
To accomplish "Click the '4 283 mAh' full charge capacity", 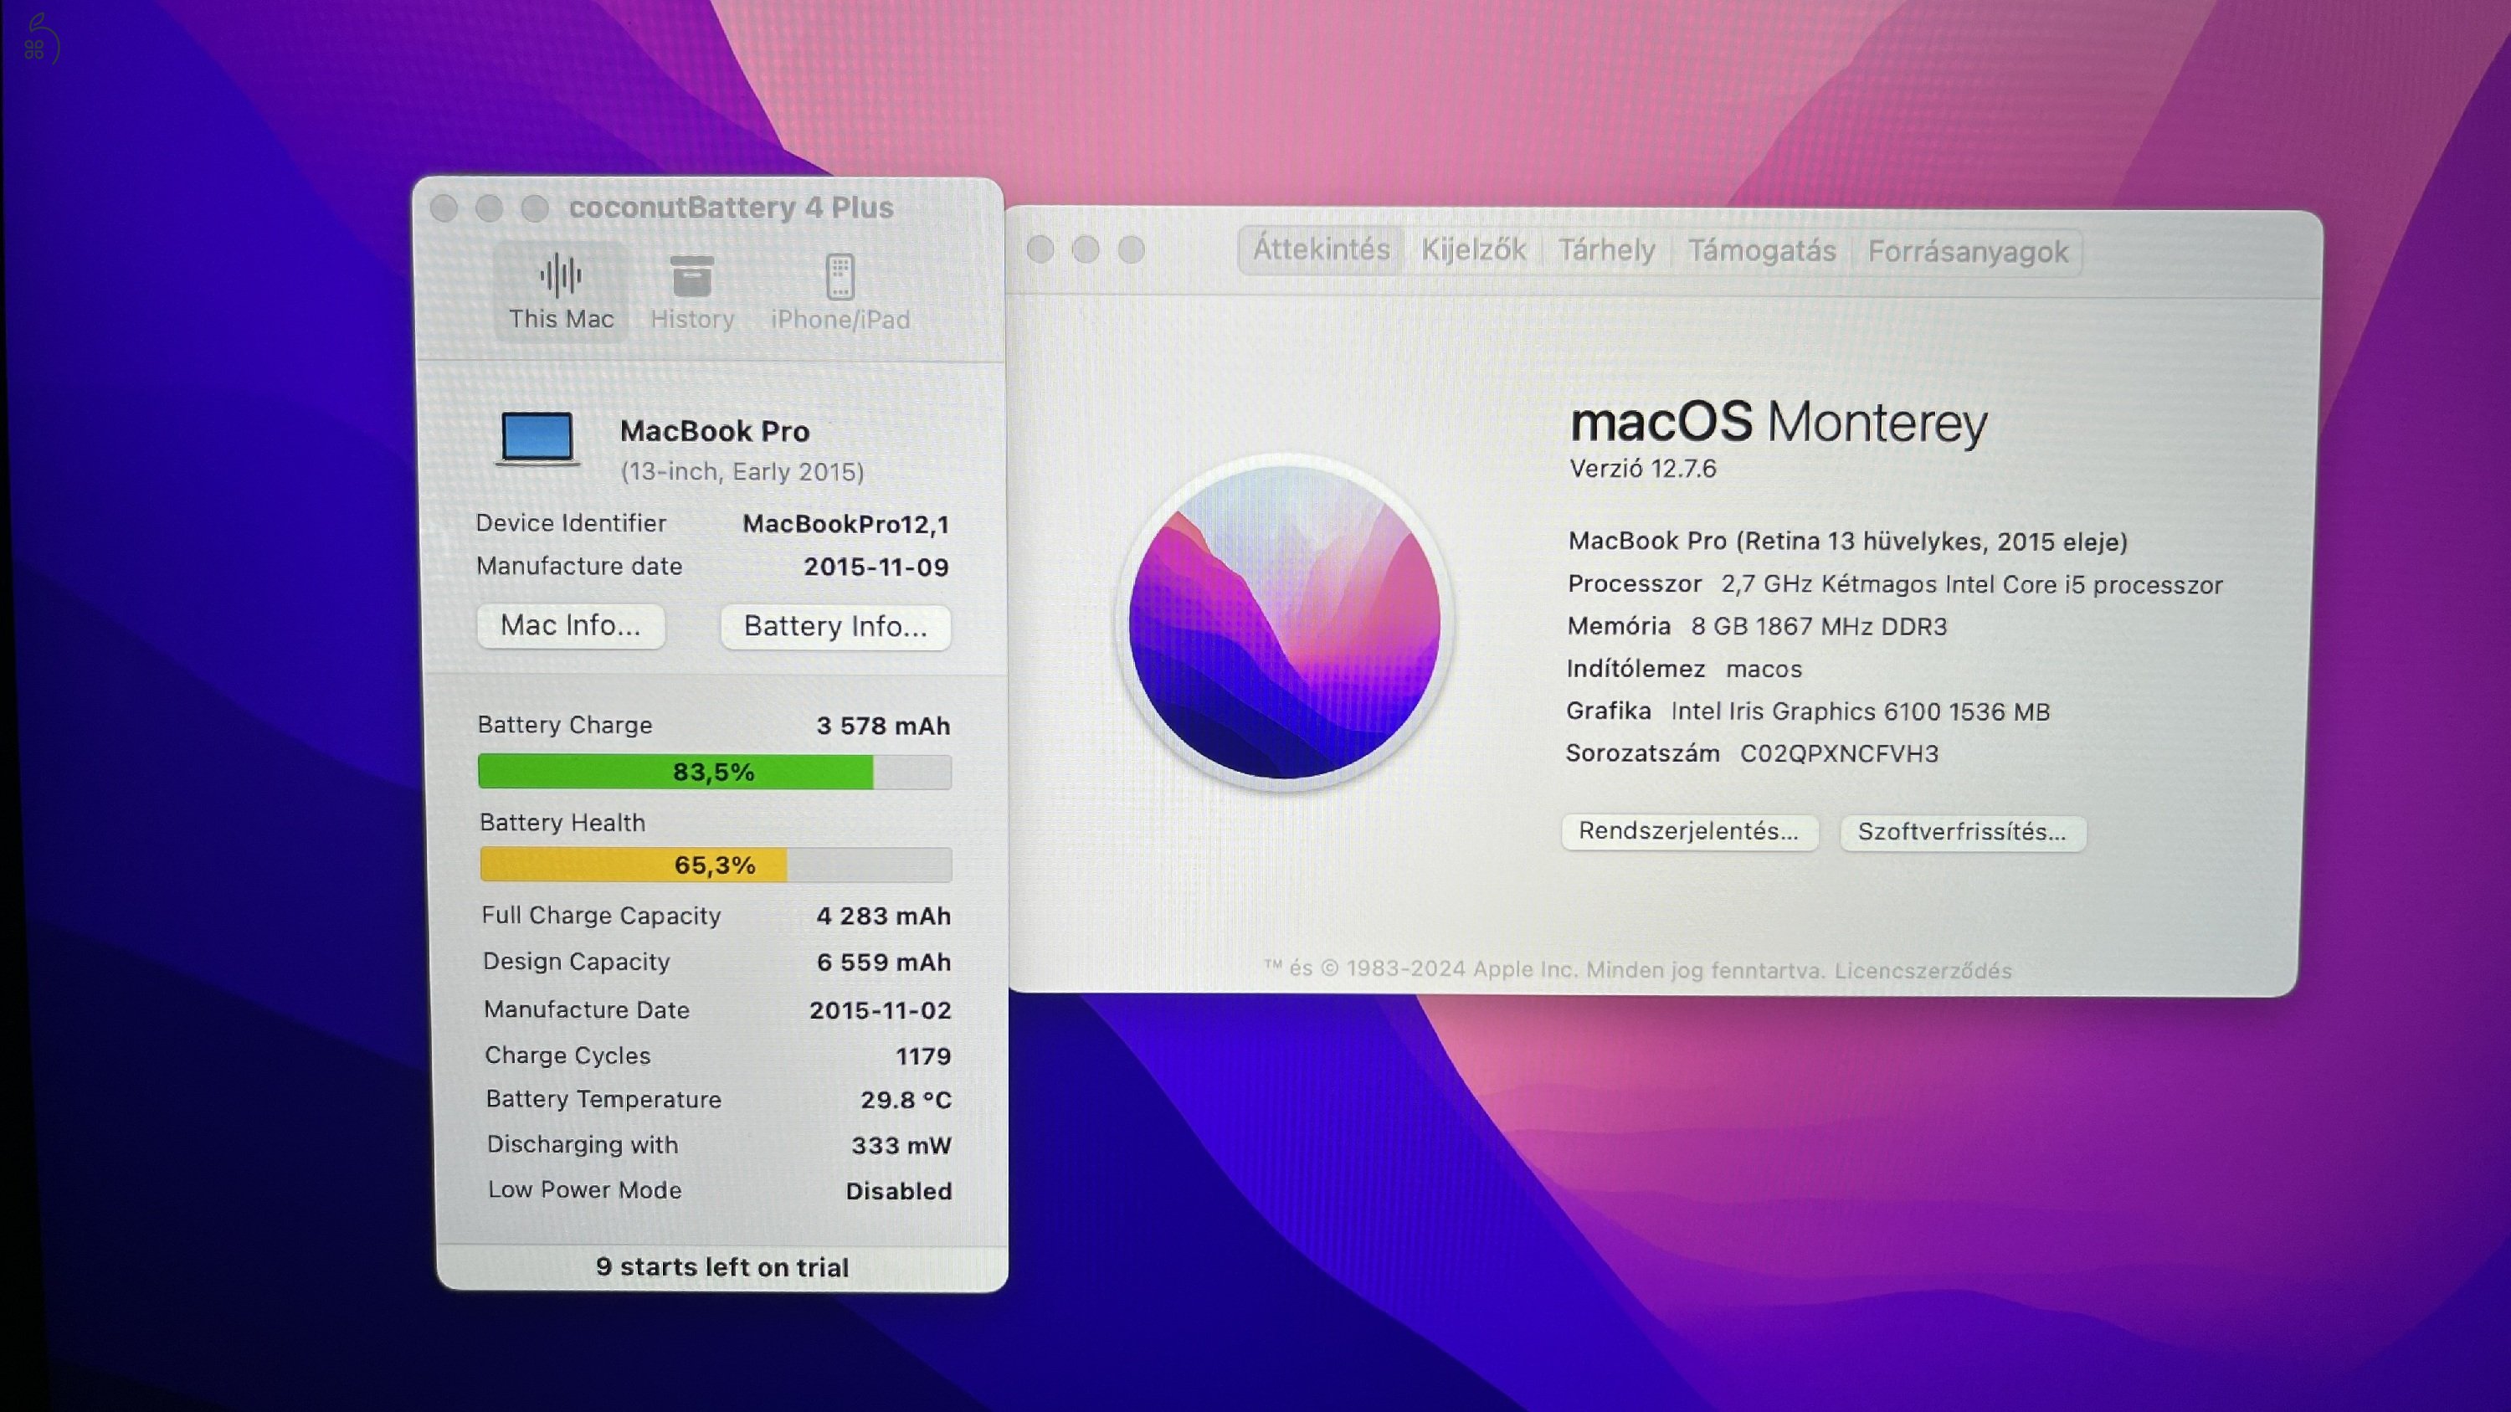I will click(x=883, y=916).
